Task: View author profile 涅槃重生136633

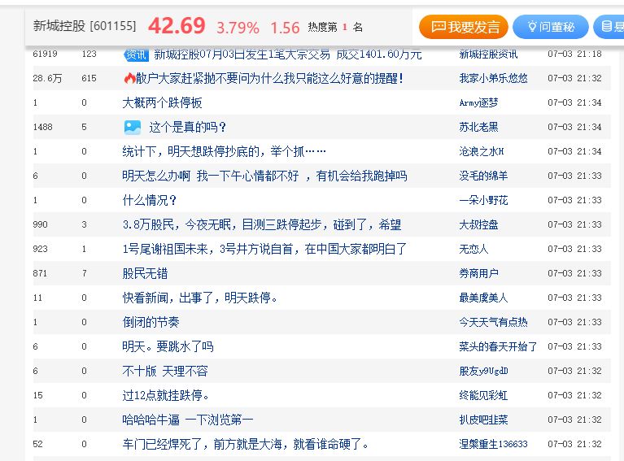Action: (x=493, y=444)
